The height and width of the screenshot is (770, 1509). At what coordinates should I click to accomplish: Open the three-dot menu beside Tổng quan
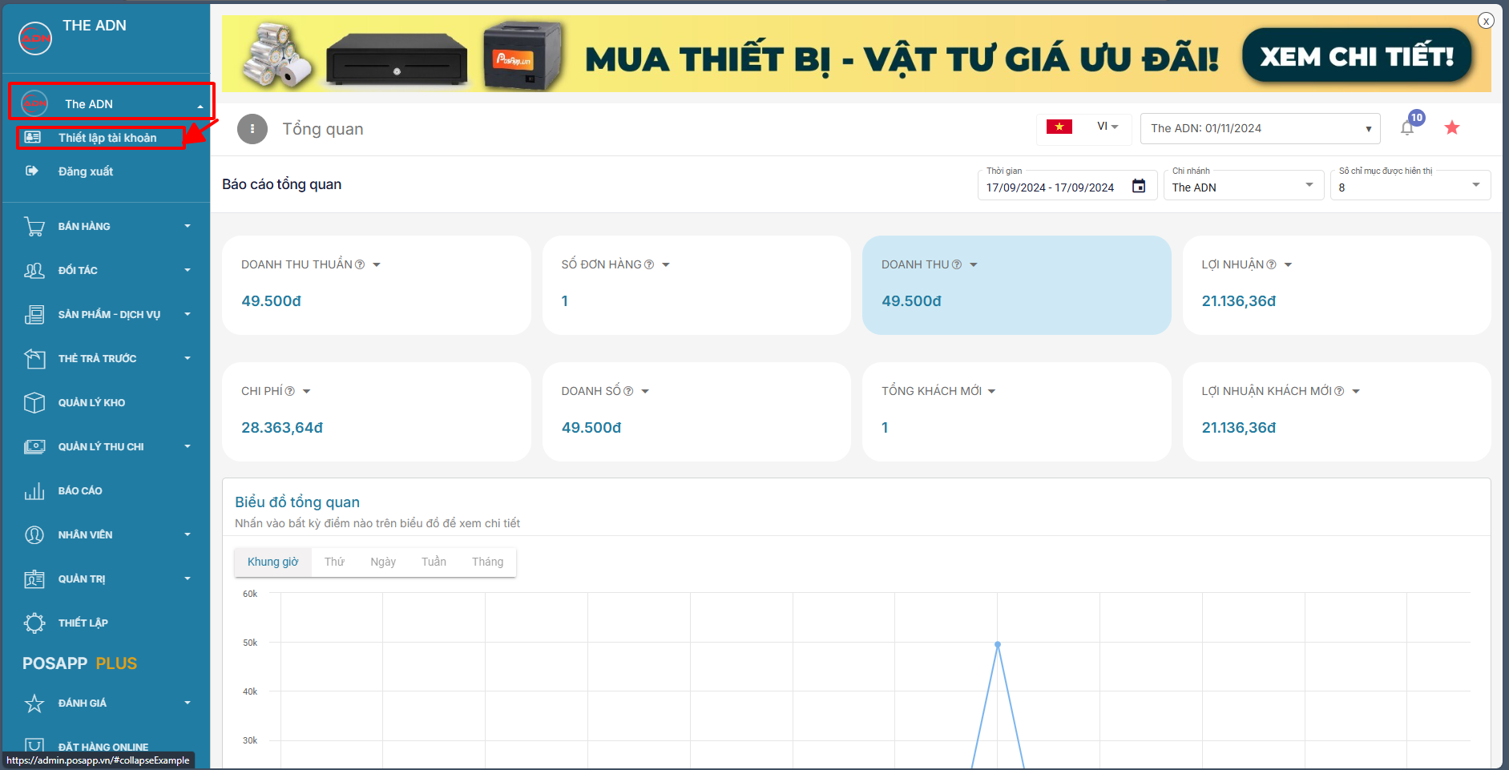click(x=252, y=129)
